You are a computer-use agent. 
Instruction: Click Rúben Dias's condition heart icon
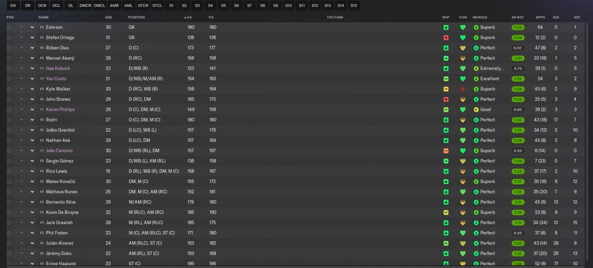462,48
